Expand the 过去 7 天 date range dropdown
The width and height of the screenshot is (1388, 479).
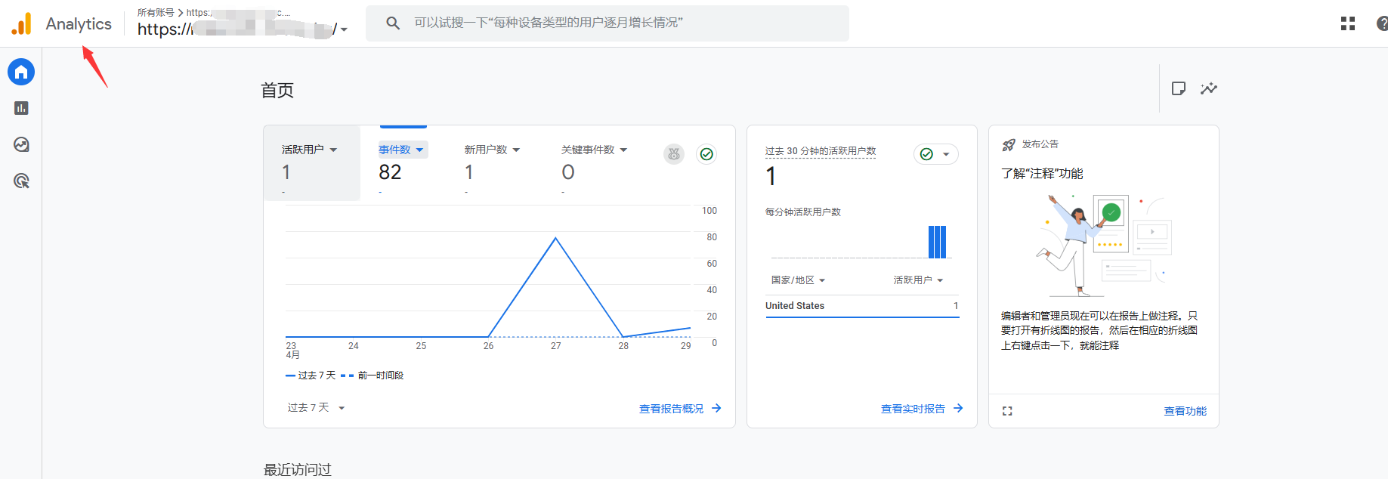316,408
